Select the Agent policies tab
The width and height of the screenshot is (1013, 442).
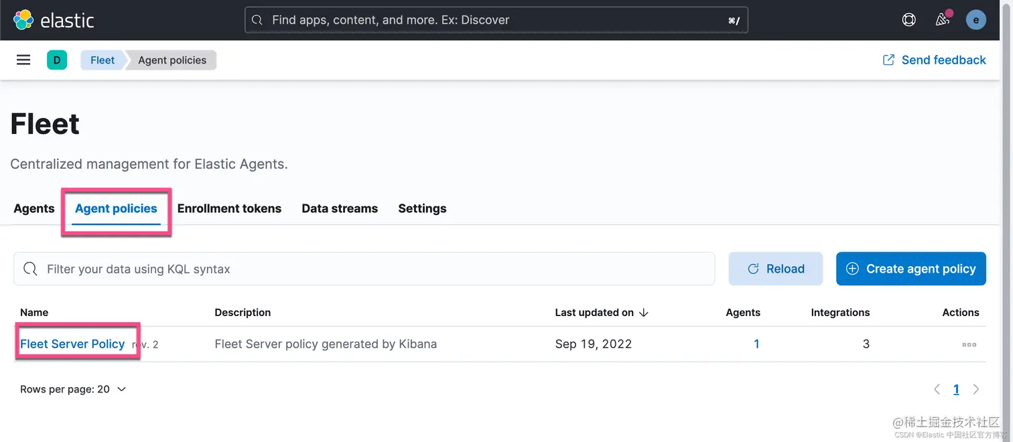116,208
